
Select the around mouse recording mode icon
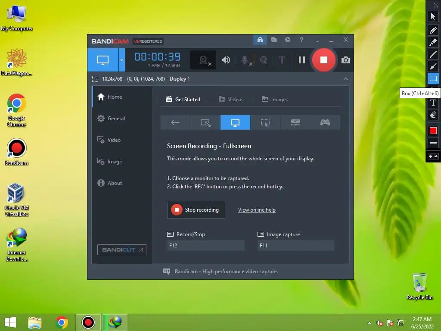[265, 122]
